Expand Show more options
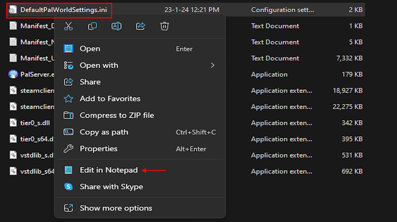The height and width of the screenshot is (222, 397). tap(116, 208)
